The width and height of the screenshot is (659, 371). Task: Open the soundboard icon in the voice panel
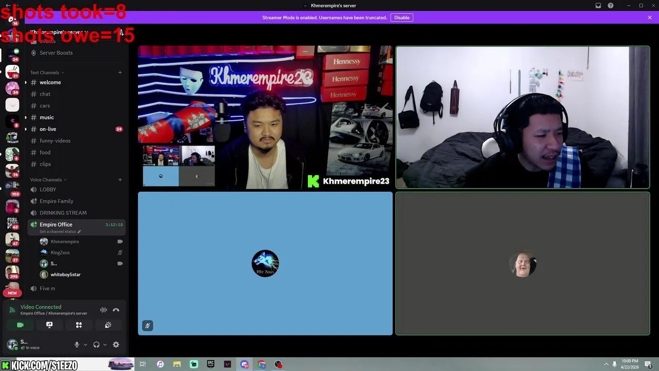(x=108, y=325)
